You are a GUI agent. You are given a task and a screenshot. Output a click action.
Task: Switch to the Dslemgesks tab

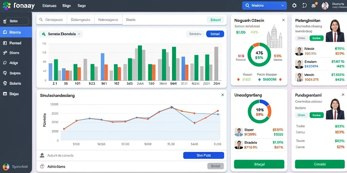tap(81, 20)
